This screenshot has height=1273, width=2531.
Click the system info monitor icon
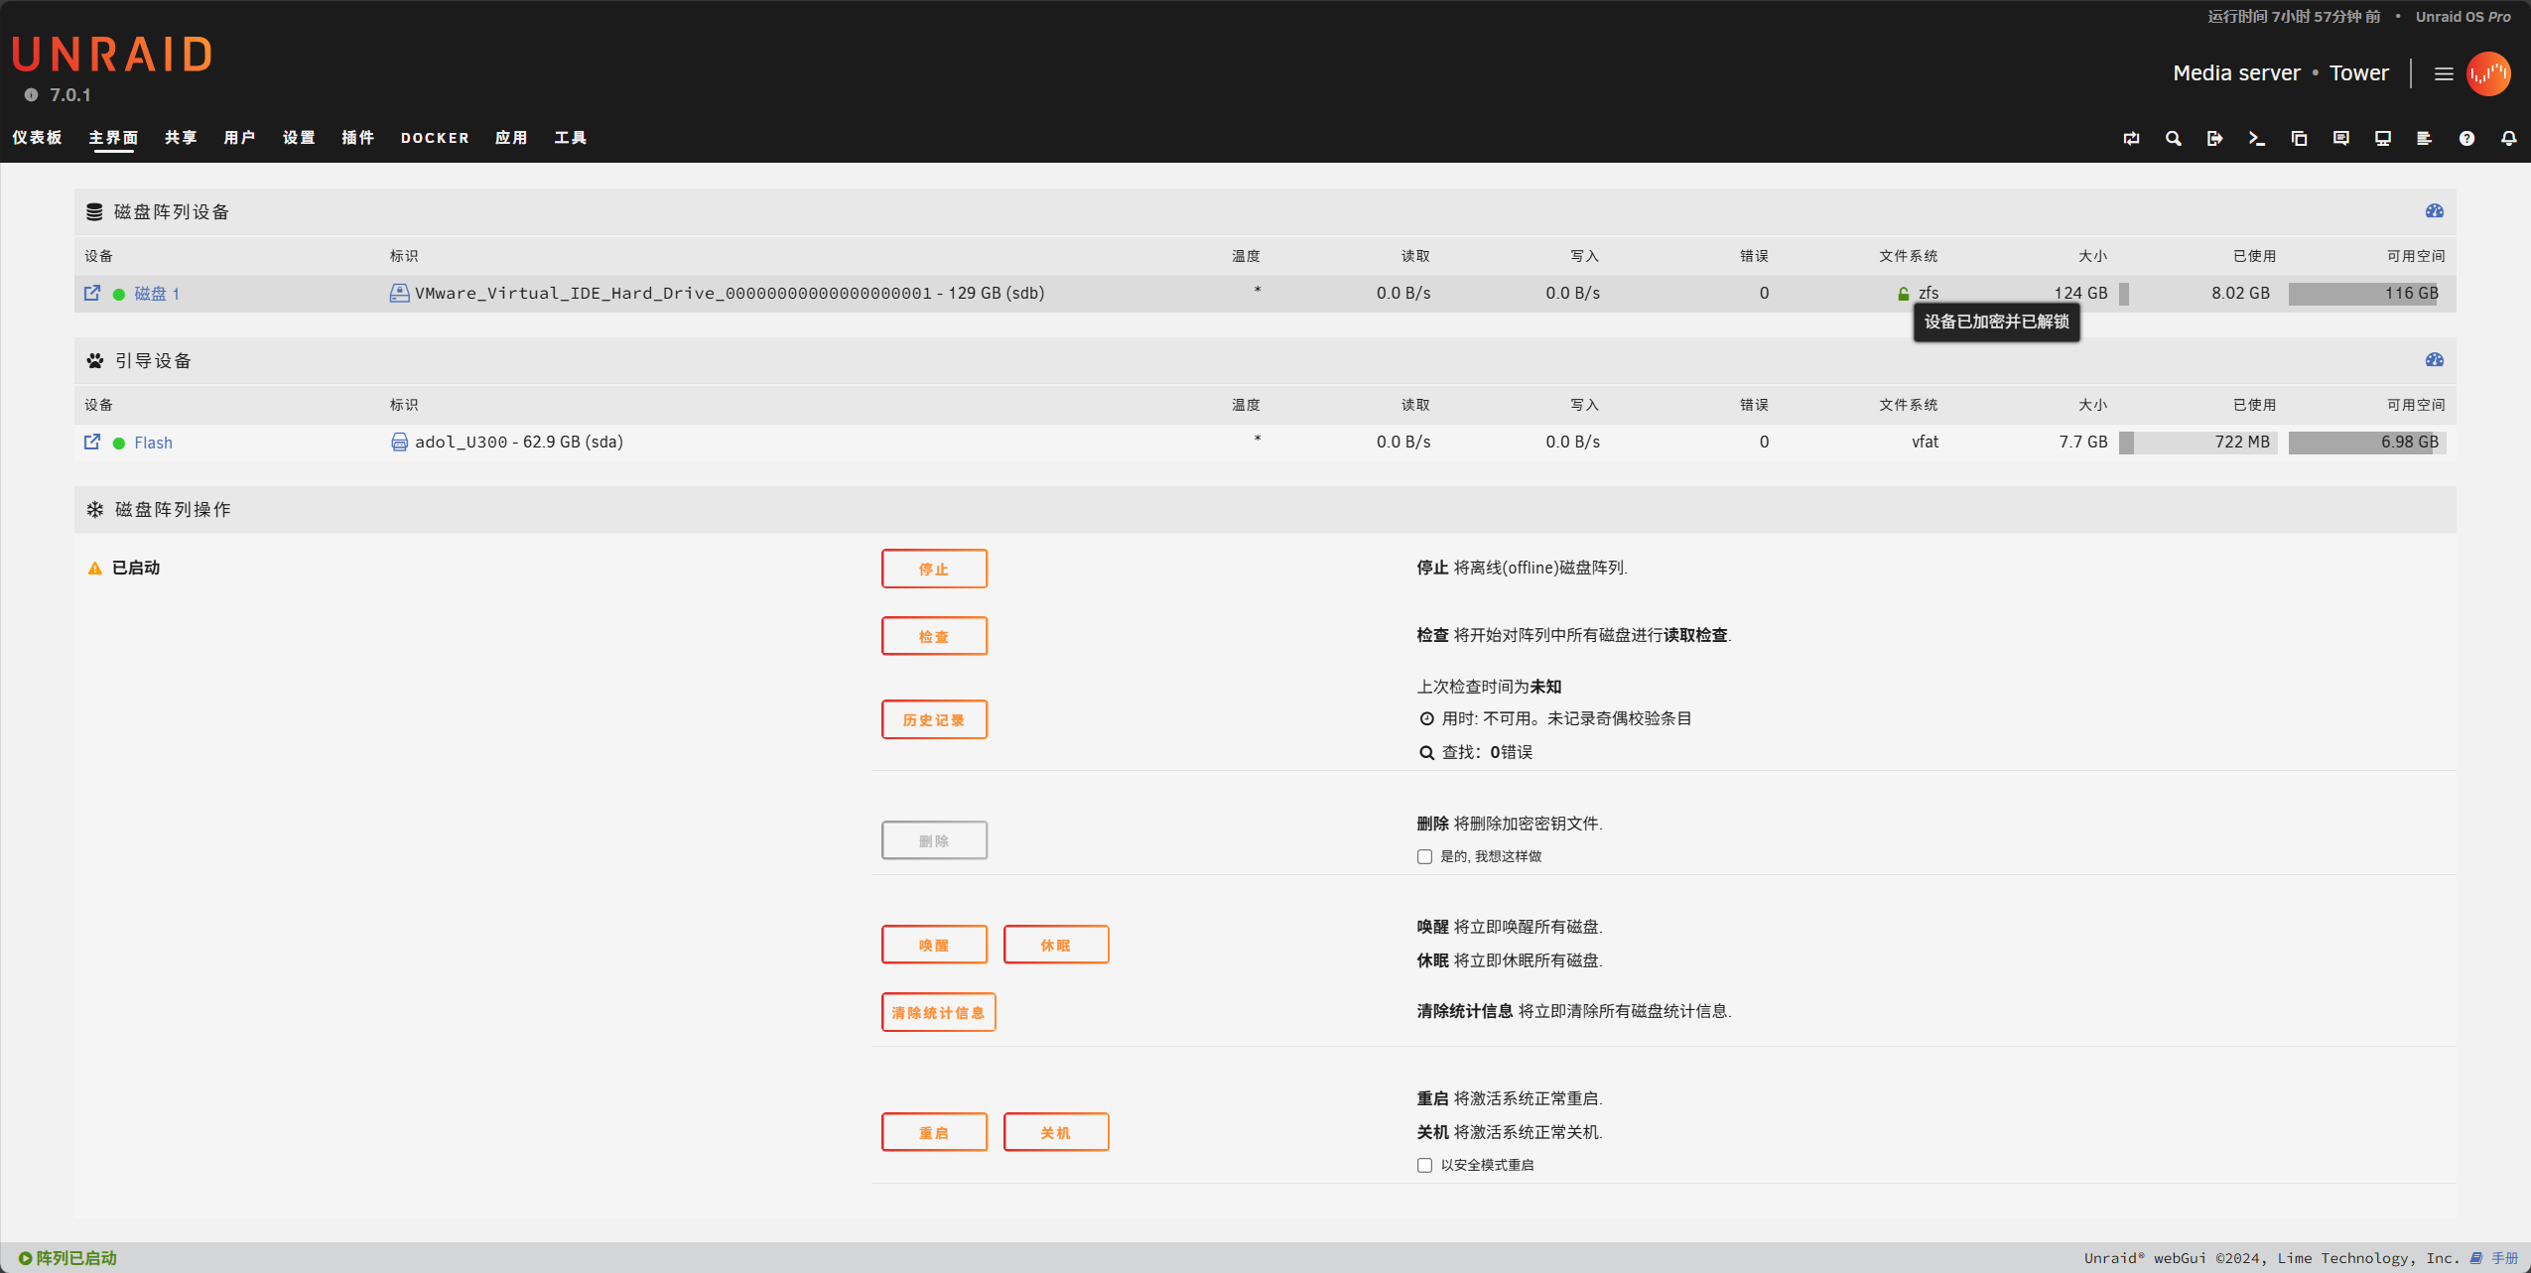[x=2382, y=138]
